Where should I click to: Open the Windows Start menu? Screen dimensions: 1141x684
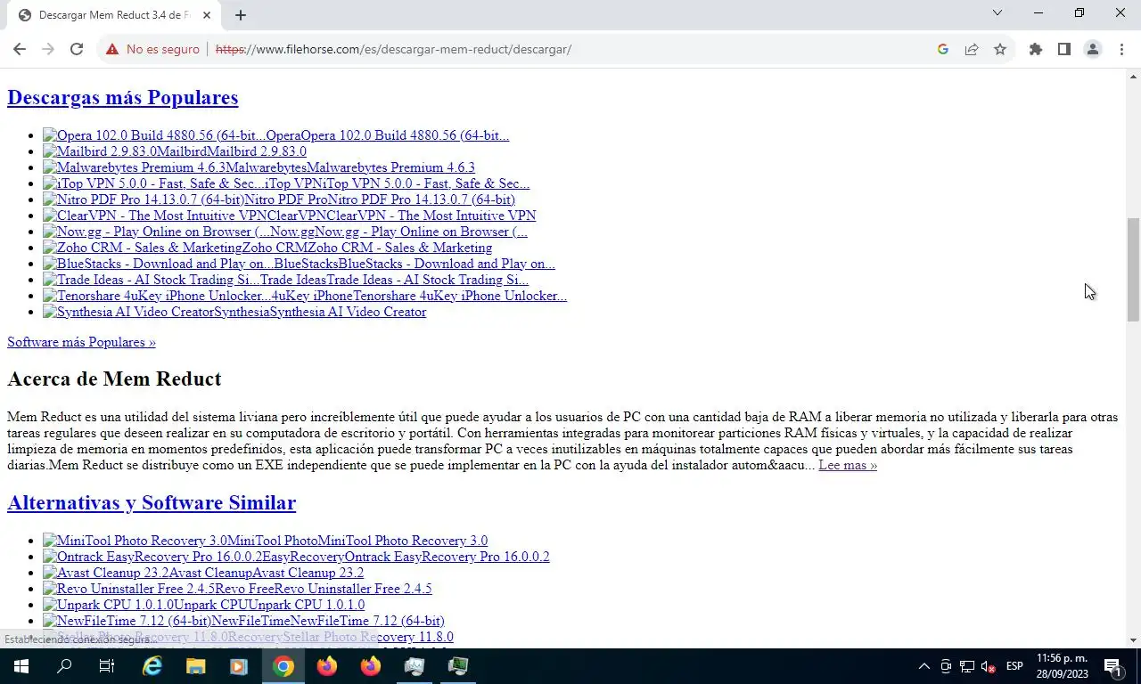click(x=21, y=666)
